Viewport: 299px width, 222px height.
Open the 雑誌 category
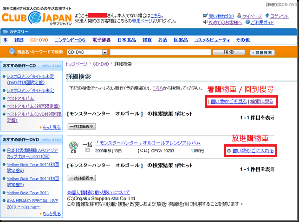pyautogui.click(x=19, y=40)
